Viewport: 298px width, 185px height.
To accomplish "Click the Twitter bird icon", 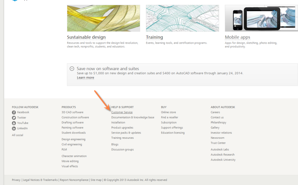I will tap(14, 118).
